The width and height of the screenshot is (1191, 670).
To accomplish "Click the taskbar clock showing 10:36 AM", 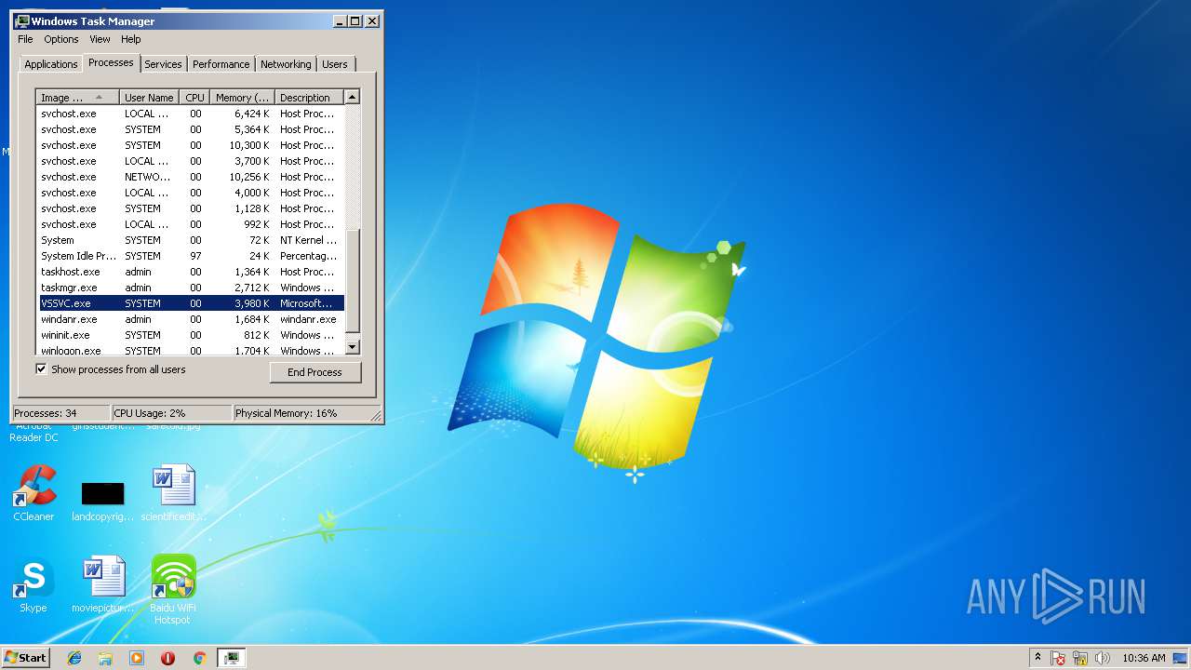I will click(1144, 658).
